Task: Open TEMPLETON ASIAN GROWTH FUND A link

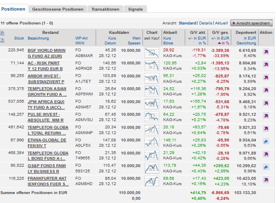Action: (47, 92)
